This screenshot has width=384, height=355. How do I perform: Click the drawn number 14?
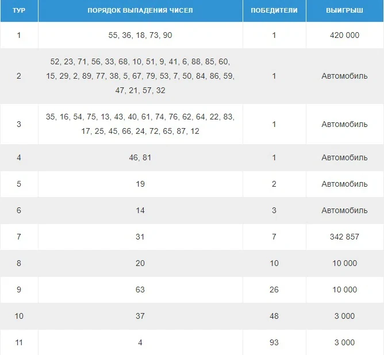click(x=140, y=210)
